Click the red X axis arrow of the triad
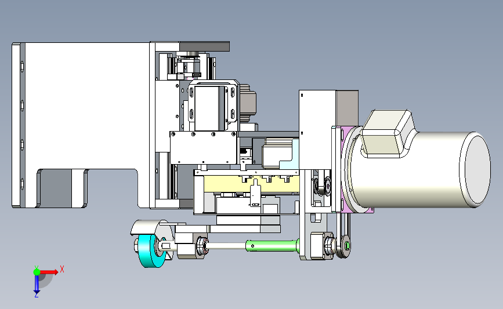Image resolution: width=503 pixels, height=309 pixels. coord(49,272)
